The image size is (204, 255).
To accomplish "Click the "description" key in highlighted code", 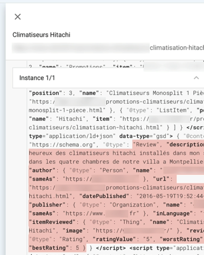I will pyautogui.click(x=185, y=144).
